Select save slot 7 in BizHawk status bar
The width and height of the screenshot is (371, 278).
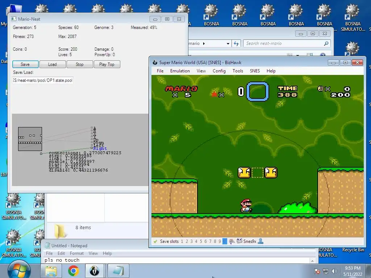pyautogui.click(x=210, y=241)
